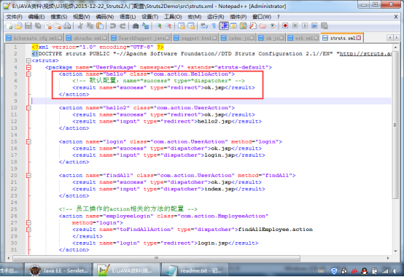Screen dimensions: 404x277
Task: Collapse the struts fold marker line 3
Action: [x=28, y=61]
